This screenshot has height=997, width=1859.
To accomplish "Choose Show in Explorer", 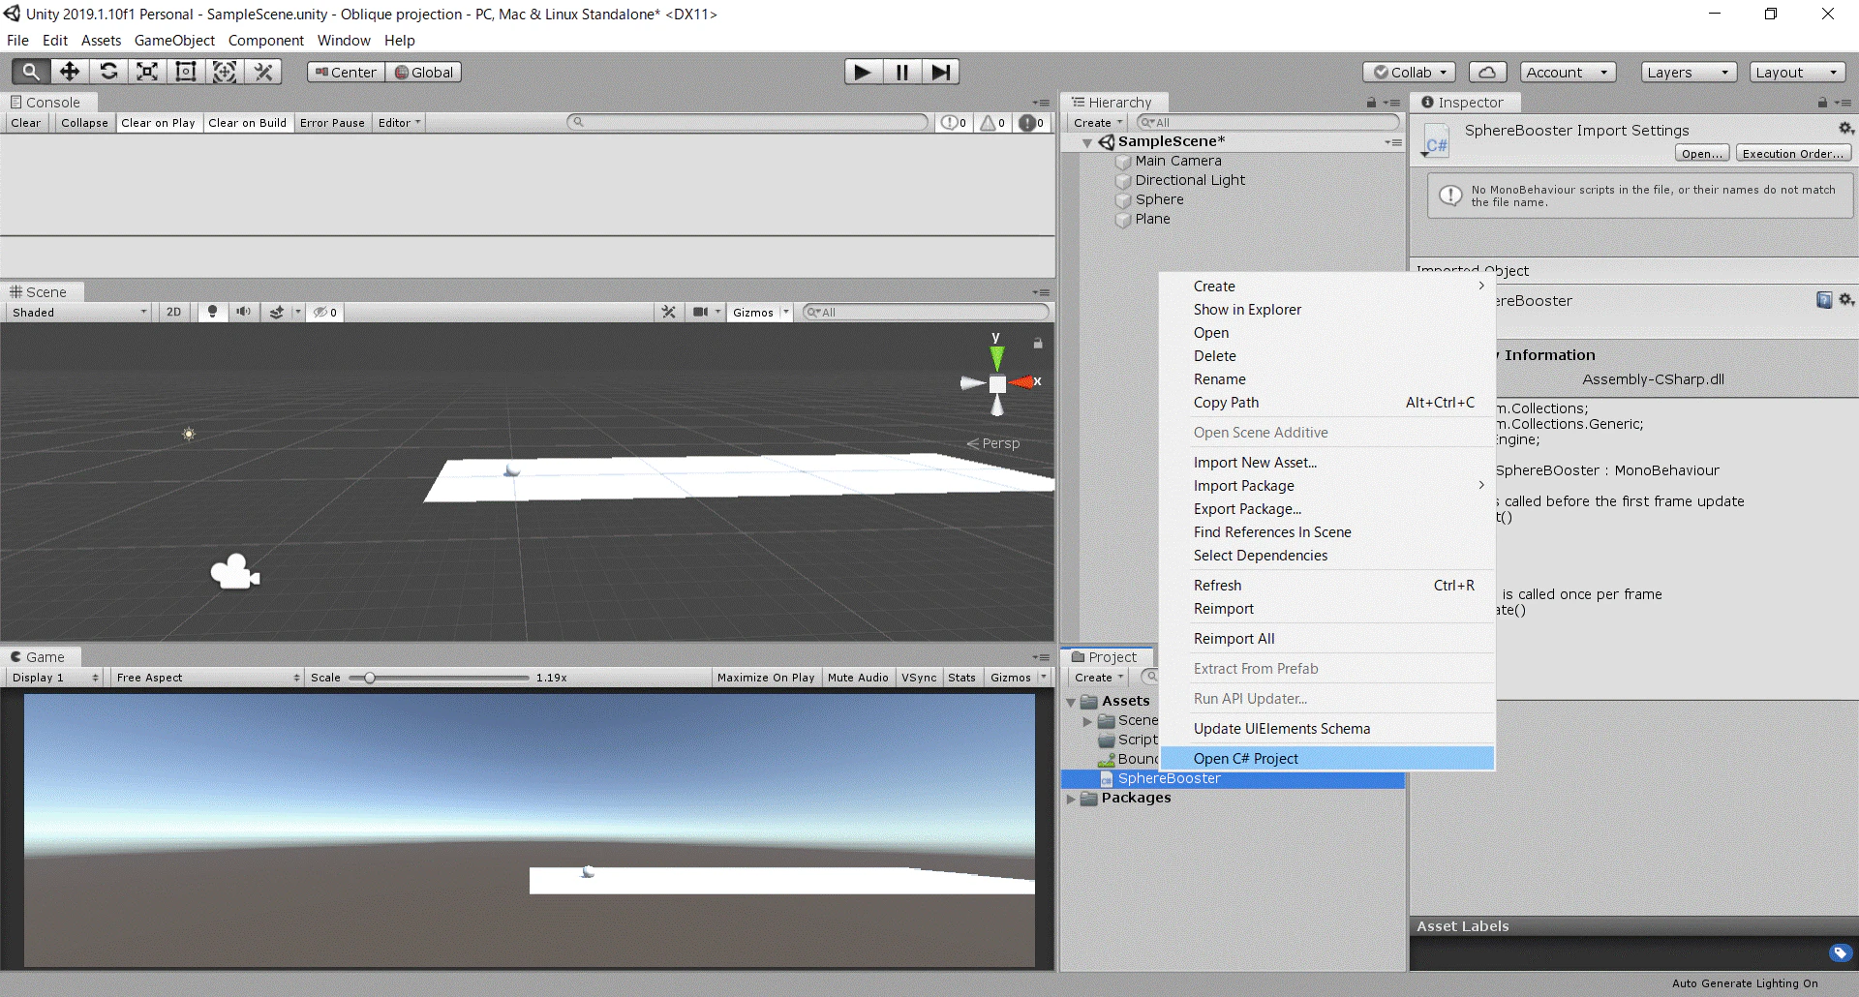I will coord(1327,310).
